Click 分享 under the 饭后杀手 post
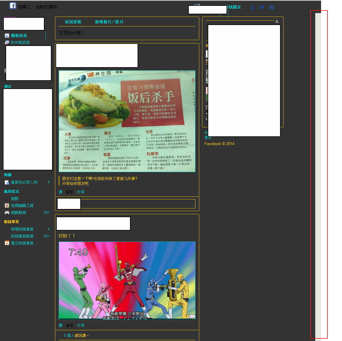The image size is (342, 341). pos(81,192)
